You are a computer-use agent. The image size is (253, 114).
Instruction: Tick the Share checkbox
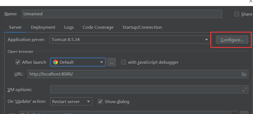point(237,14)
